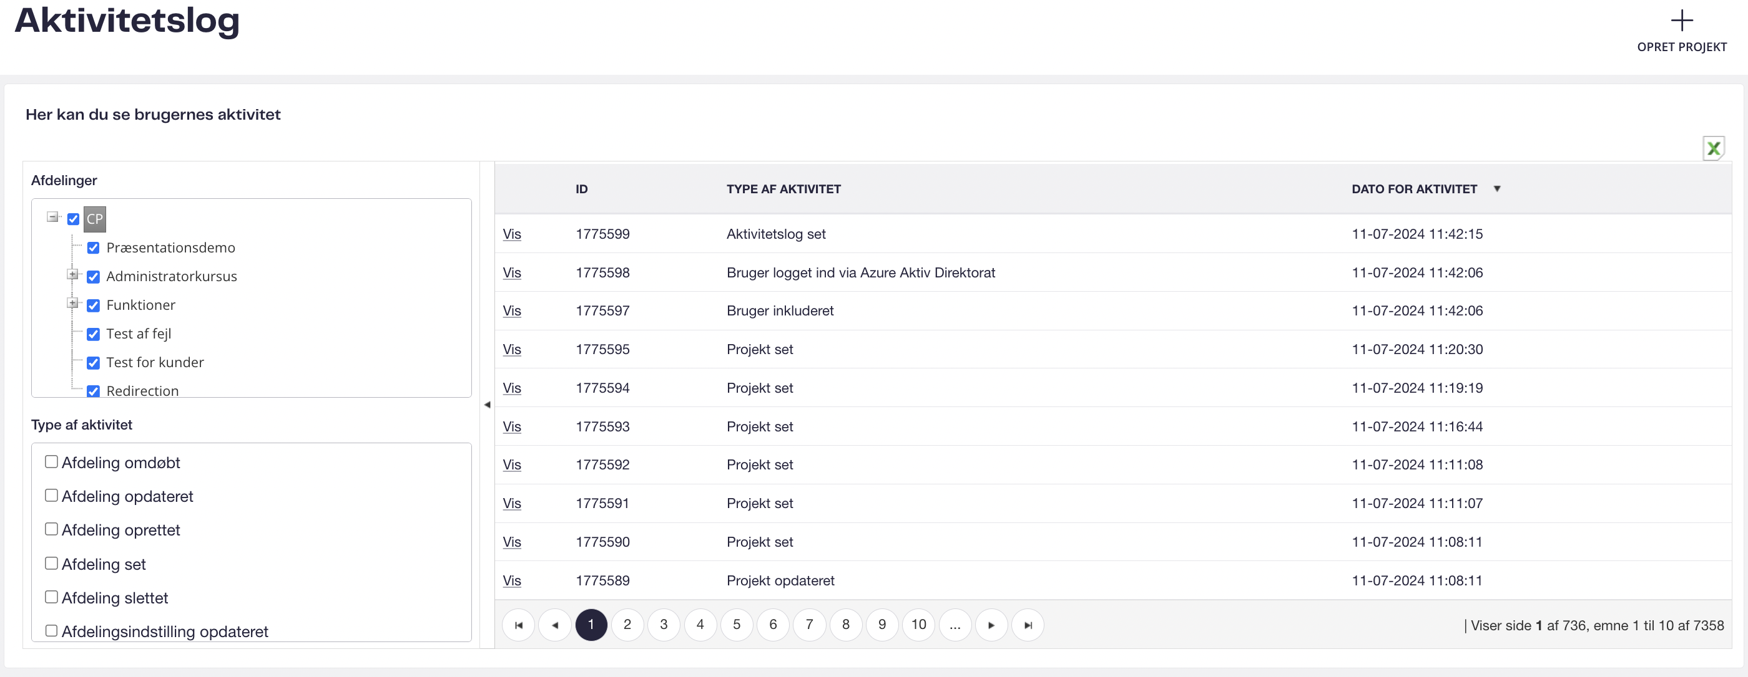Image resolution: width=1748 pixels, height=677 pixels.
Task: Uncheck the CP department checkbox
Action: [x=73, y=219]
